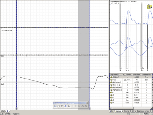Click the NUM indicator in status bar
Image resolution: width=153 pixels, height=115 pixels.
(x=146, y=114)
